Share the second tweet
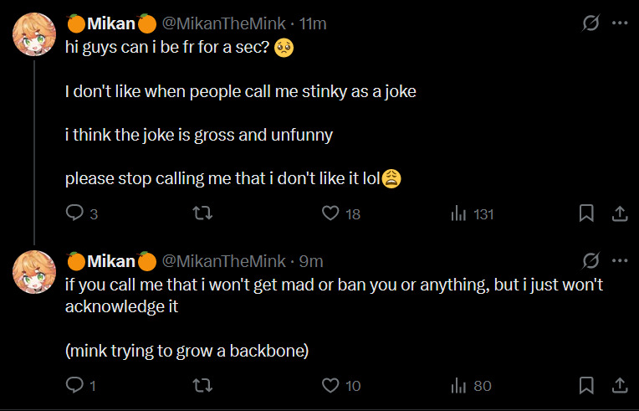This screenshot has width=639, height=411. [620, 385]
